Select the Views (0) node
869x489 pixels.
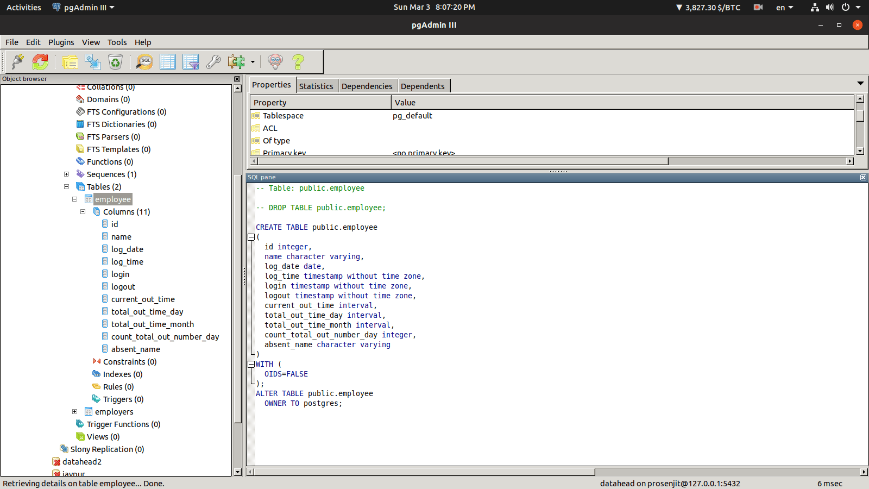tap(103, 437)
